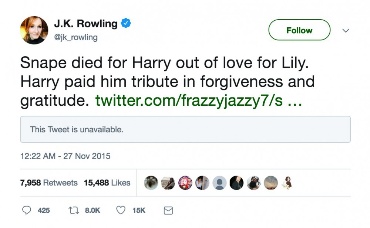Expand the chevron menu next to Follow

[x=346, y=31]
